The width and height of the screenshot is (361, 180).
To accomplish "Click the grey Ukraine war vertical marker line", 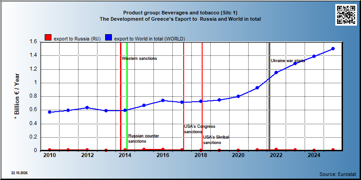I will click(269, 96).
